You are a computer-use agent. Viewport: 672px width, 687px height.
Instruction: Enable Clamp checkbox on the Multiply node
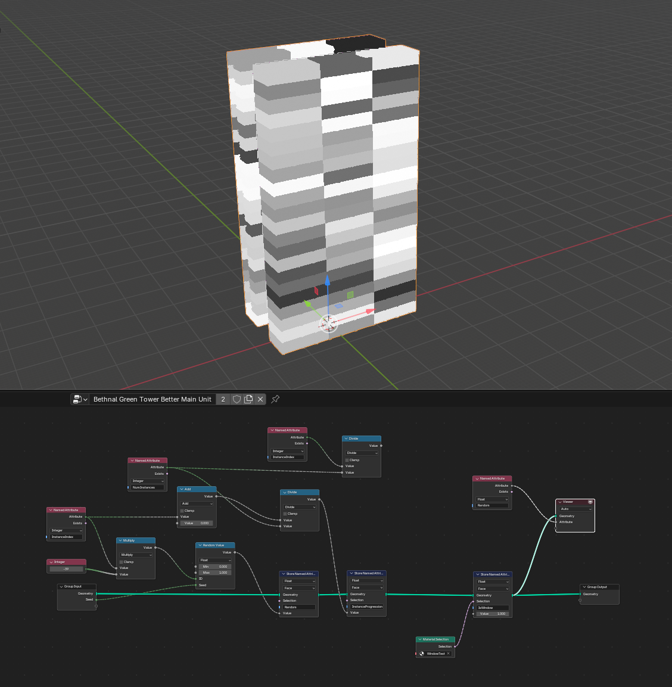point(122,562)
